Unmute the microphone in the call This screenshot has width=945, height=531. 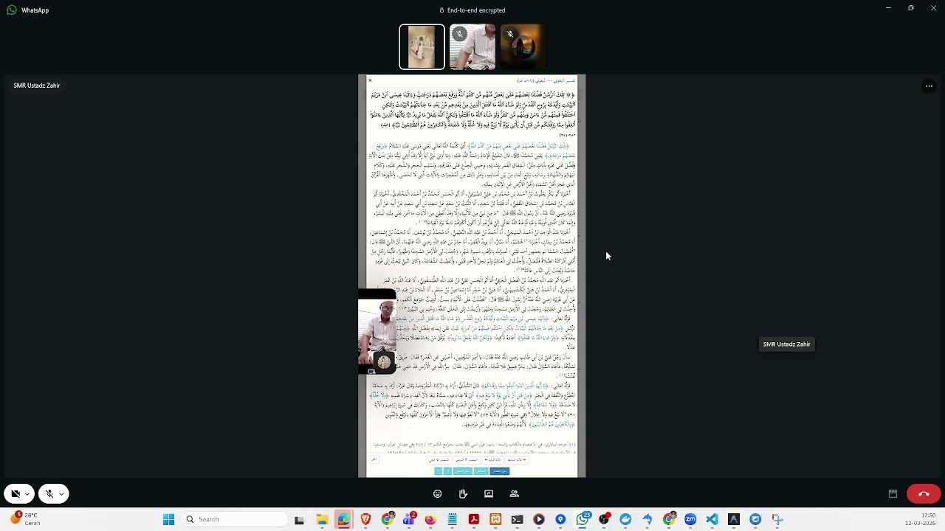tap(49, 493)
